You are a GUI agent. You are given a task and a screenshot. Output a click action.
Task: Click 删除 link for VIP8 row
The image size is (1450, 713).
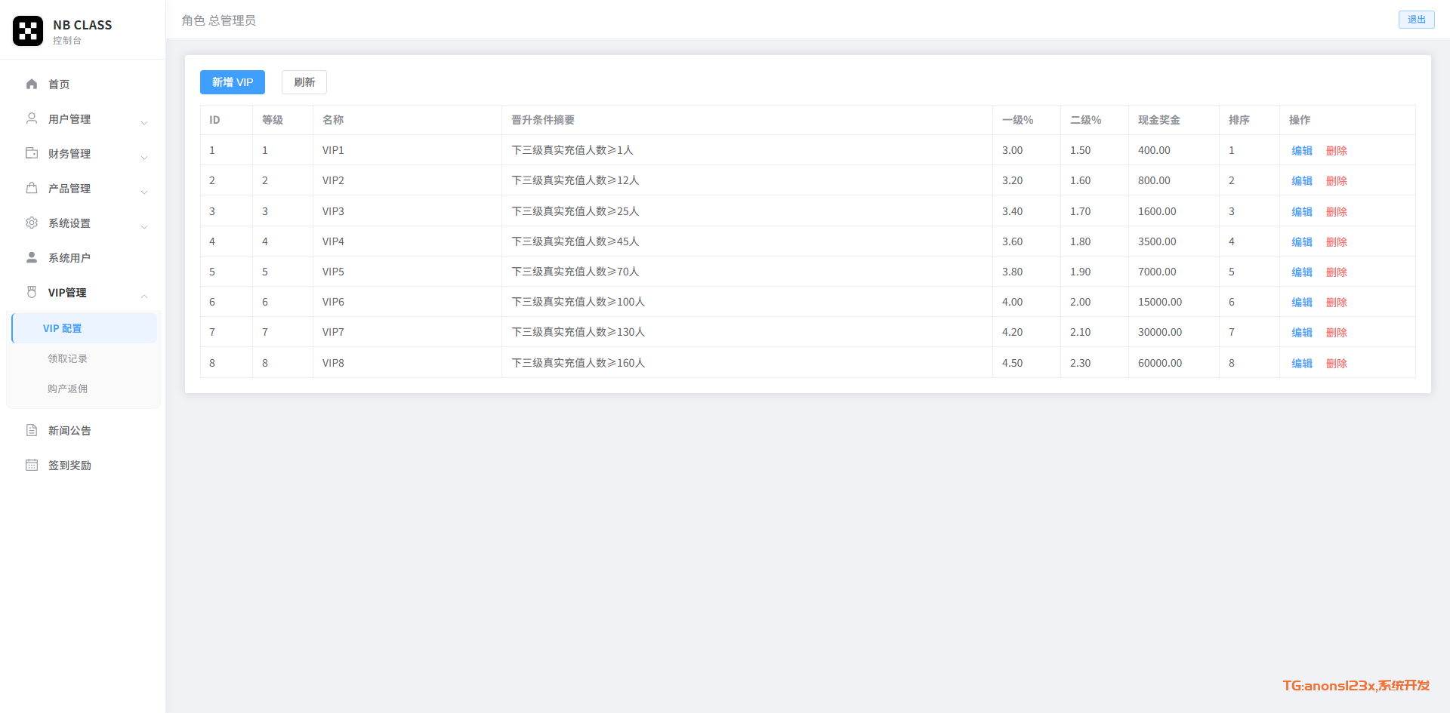[x=1336, y=364]
